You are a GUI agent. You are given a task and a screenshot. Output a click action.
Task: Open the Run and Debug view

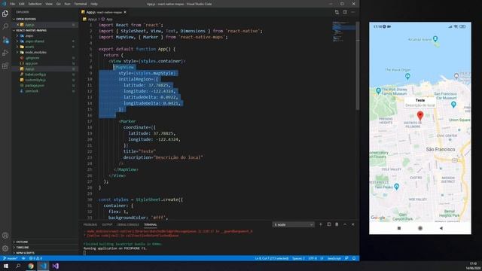point(5,53)
